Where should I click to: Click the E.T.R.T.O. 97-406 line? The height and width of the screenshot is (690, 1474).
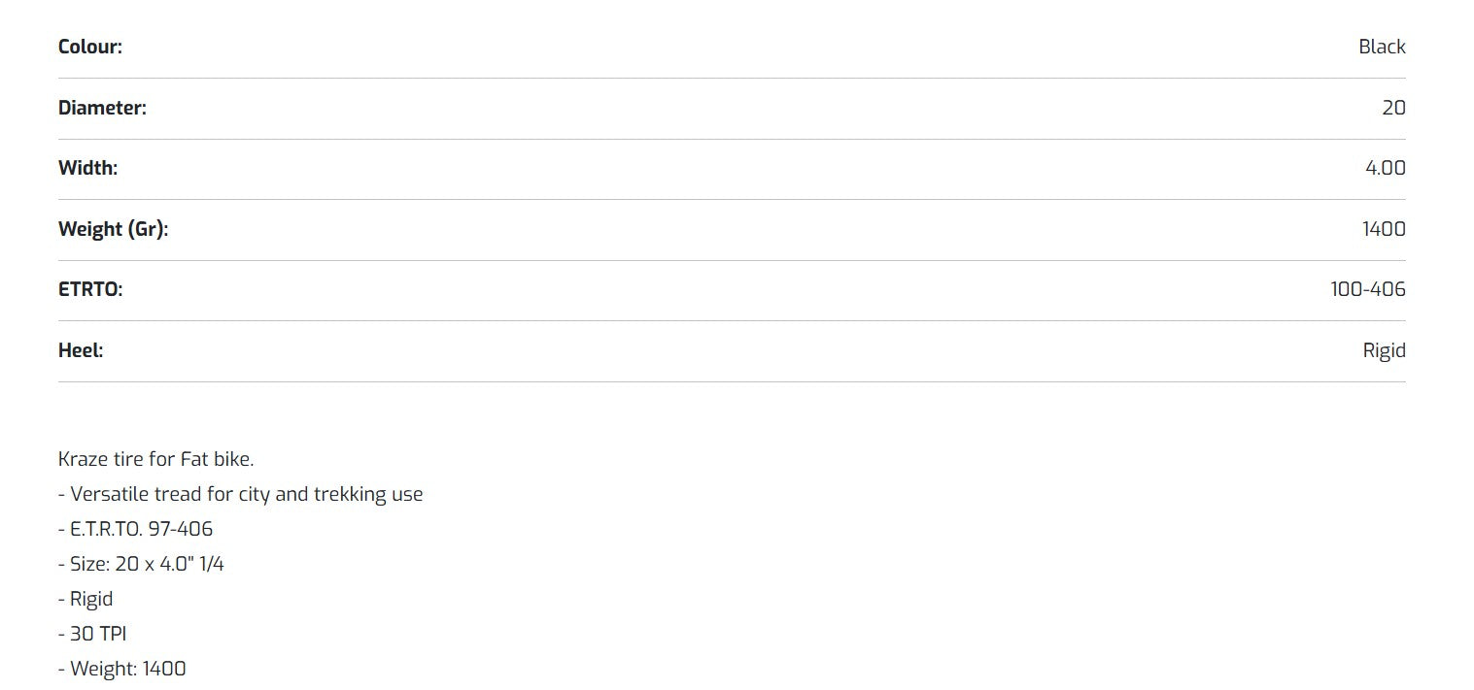click(135, 529)
